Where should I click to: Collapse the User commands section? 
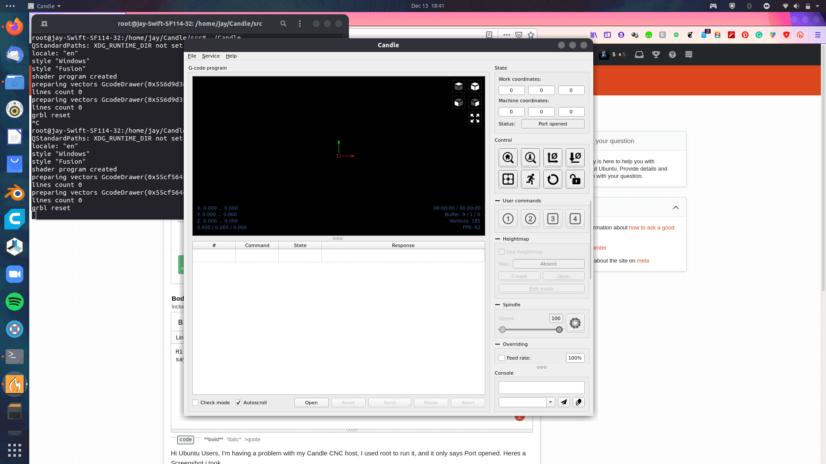497,201
